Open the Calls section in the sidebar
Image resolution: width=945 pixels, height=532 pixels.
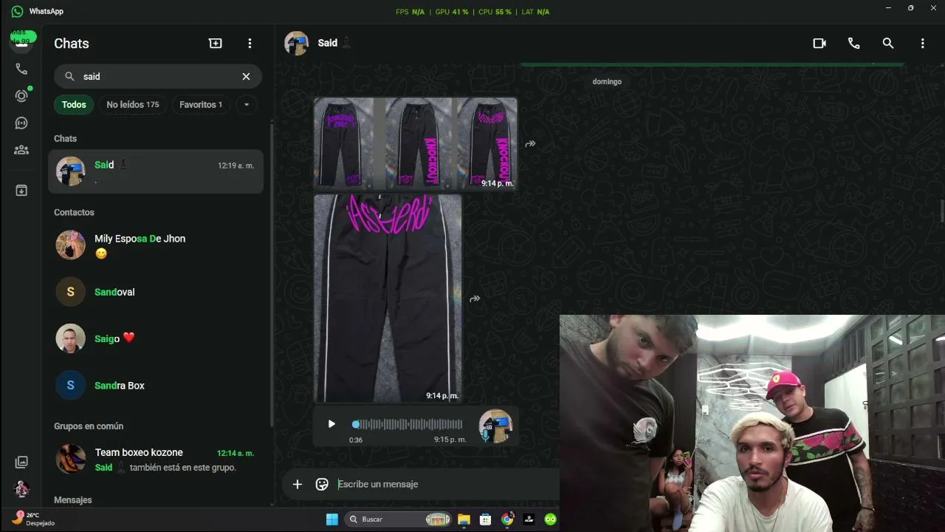(21, 69)
